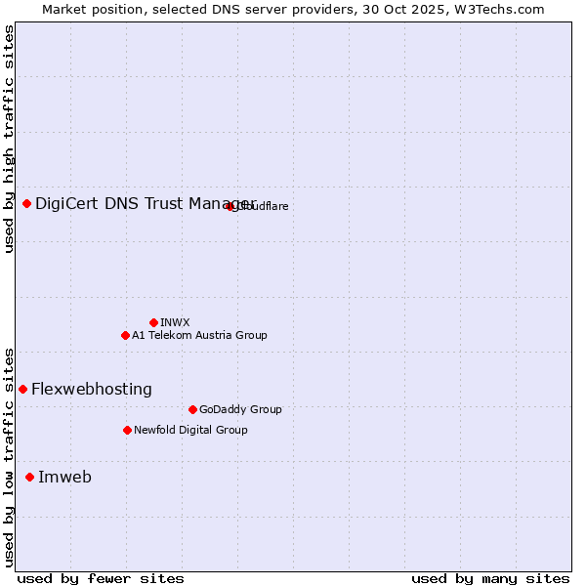Click the Flexwebhosting text label

point(92,389)
